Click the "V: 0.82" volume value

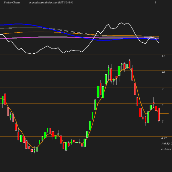click(165, 143)
